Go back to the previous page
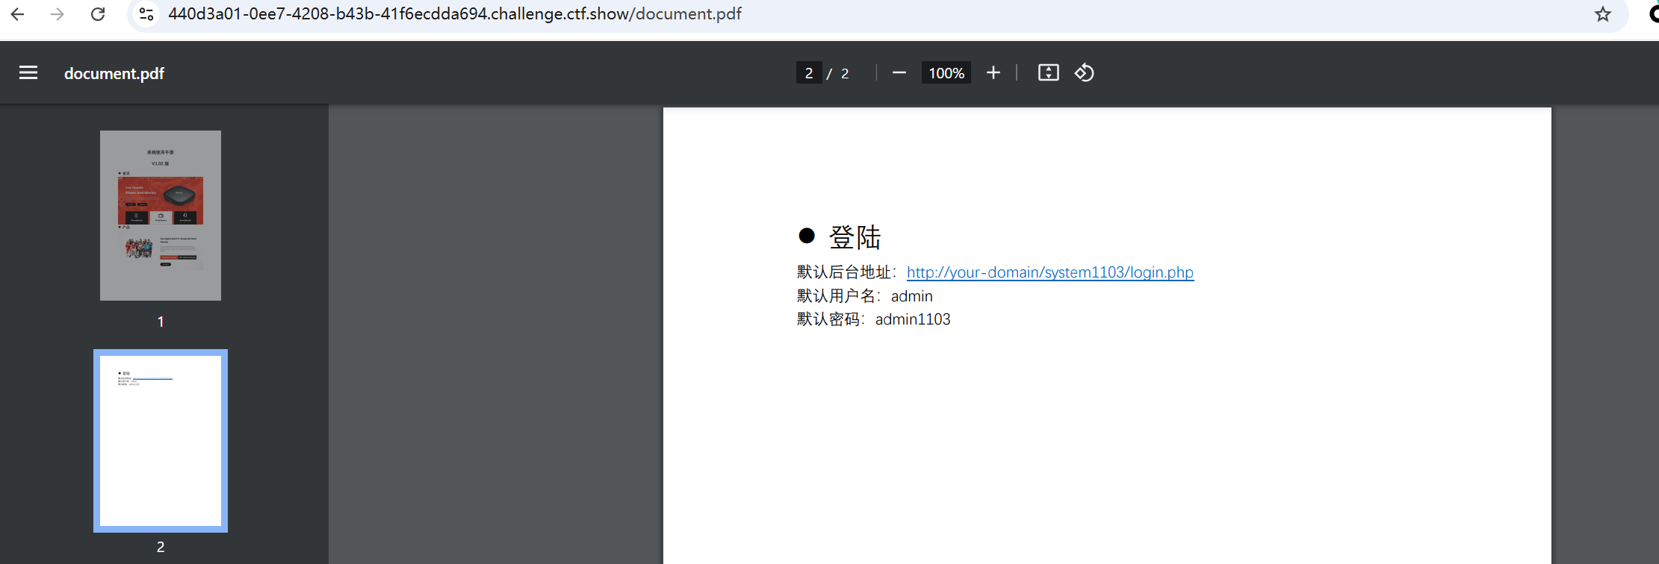1659x564 pixels. 18,14
